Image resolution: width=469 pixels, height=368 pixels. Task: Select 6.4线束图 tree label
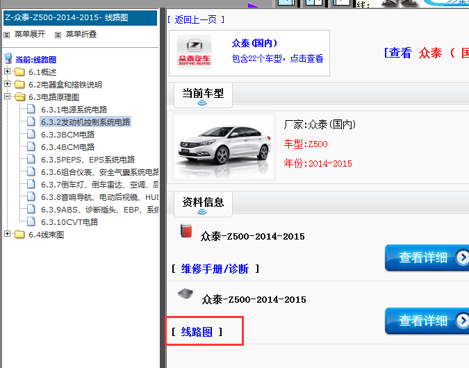pyautogui.click(x=46, y=235)
